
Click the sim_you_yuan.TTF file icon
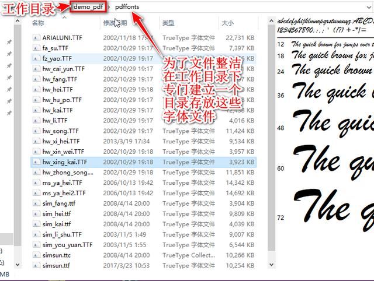[x=36, y=245]
